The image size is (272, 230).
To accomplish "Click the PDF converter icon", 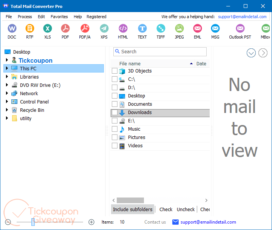I will click(65, 28).
